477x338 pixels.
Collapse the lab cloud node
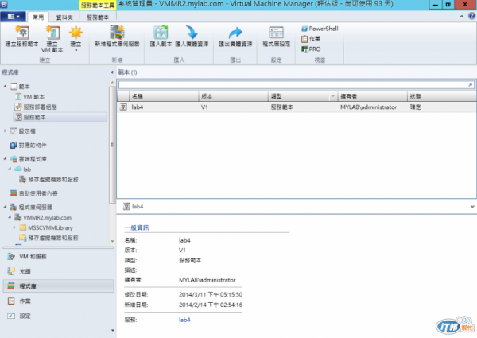[x=10, y=169]
